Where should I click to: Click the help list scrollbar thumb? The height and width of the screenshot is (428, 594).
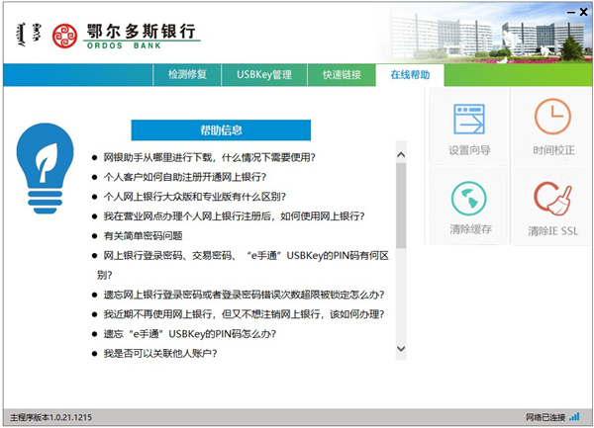click(x=401, y=206)
